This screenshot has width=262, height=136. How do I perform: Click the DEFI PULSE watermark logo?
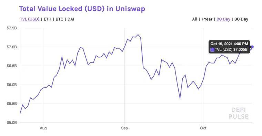tap(239, 113)
